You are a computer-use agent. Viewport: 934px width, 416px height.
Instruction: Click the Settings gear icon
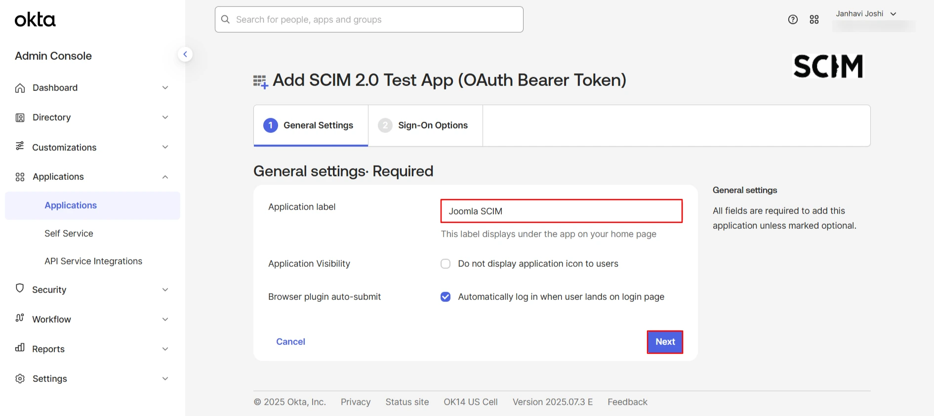[20, 378]
